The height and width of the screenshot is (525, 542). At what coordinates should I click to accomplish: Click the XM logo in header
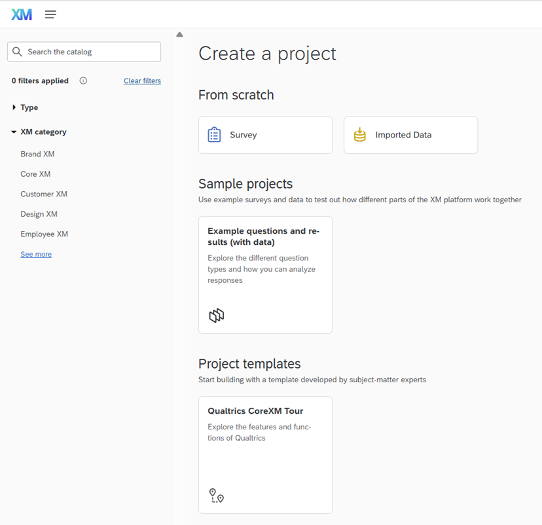point(22,14)
